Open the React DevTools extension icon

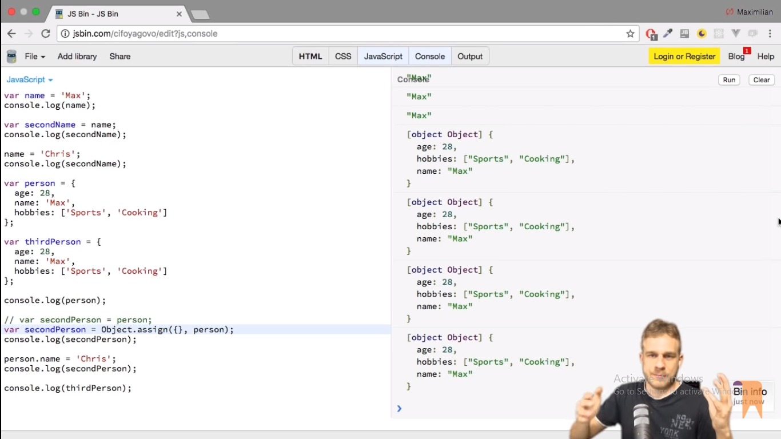(719, 34)
